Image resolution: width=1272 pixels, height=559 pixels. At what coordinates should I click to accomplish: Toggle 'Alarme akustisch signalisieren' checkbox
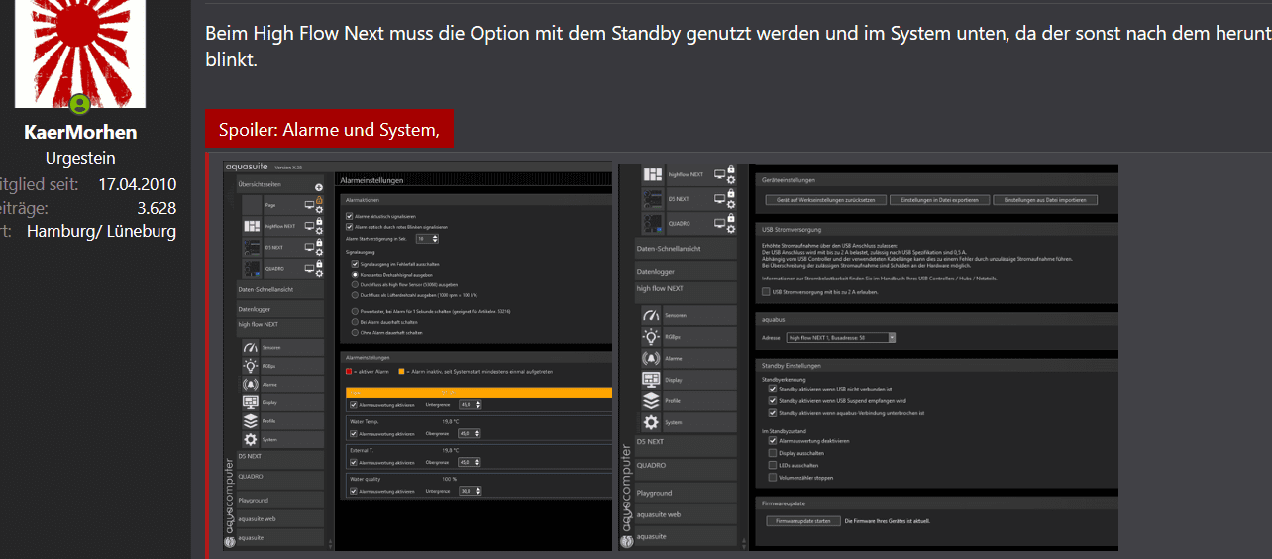(x=349, y=216)
